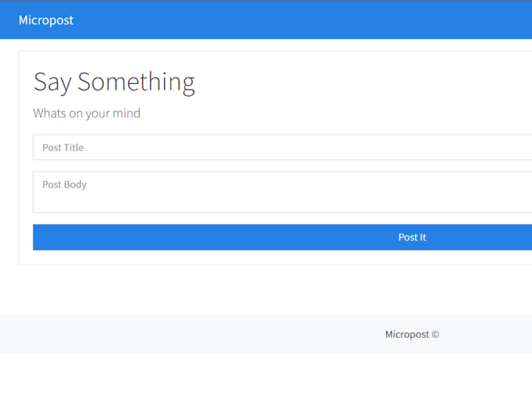
Task: Select the Say Something heading
Action: click(x=114, y=82)
